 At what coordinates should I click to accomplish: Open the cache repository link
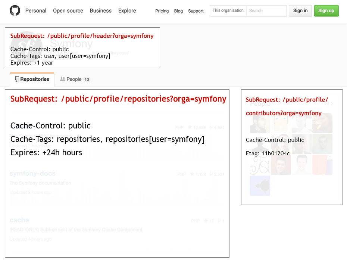click(19, 220)
